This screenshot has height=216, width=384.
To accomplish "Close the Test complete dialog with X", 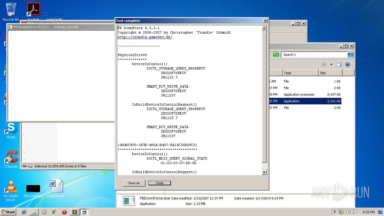I will click(x=265, y=21).
